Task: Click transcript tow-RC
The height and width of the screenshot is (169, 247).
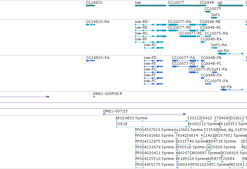Action: [154, 48]
